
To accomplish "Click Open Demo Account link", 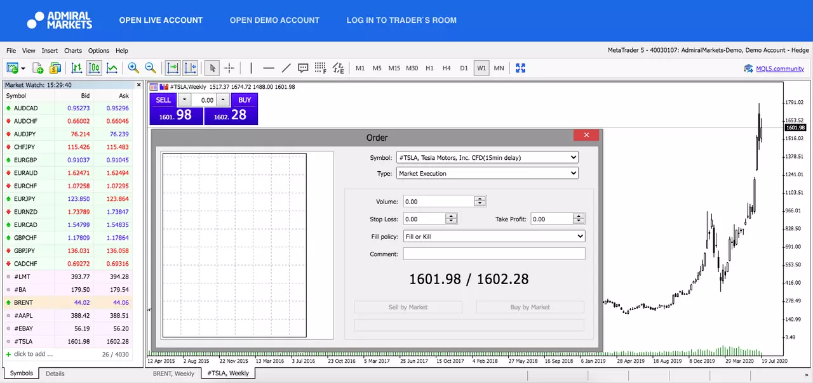I will 274,20.
